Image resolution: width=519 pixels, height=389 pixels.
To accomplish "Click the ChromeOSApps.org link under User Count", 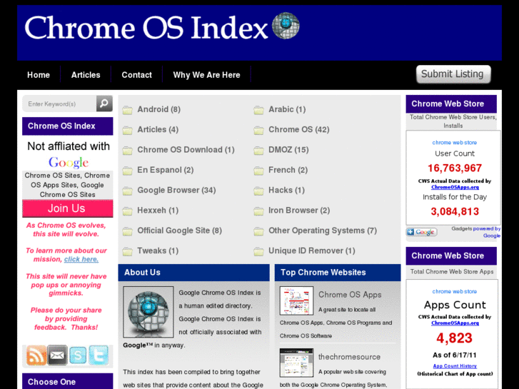I will (455, 187).
